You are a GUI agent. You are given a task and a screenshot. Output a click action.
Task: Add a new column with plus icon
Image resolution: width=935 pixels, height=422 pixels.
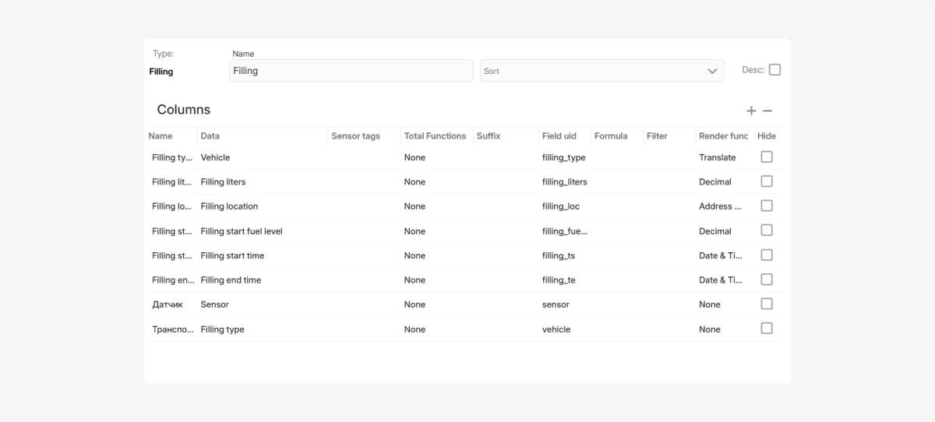coord(751,111)
